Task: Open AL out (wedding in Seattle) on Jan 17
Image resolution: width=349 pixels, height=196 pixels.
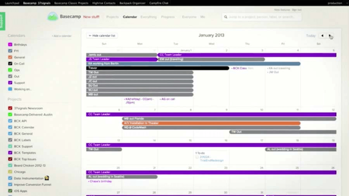Action: (301, 149)
